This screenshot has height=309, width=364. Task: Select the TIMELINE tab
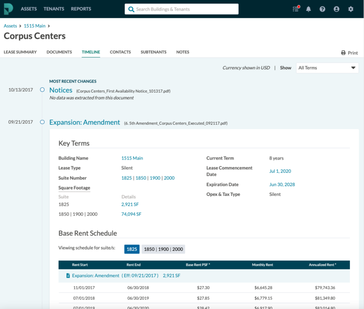(x=91, y=52)
